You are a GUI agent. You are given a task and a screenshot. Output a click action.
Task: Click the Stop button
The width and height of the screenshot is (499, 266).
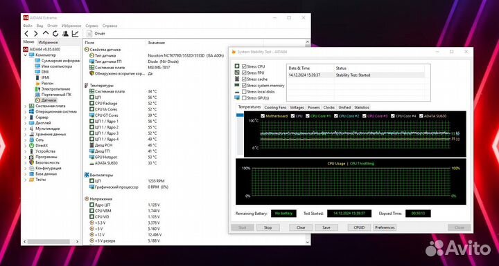268,227
